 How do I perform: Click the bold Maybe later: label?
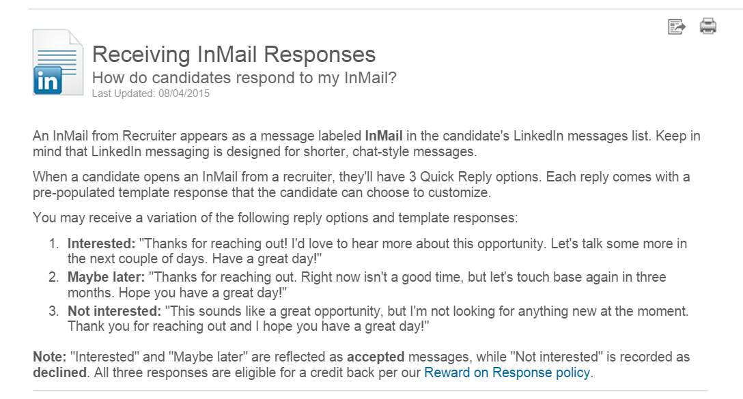pyautogui.click(x=106, y=277)
